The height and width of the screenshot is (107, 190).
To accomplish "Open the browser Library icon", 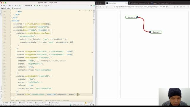I will pyautogui.click(x=178, y=7).
